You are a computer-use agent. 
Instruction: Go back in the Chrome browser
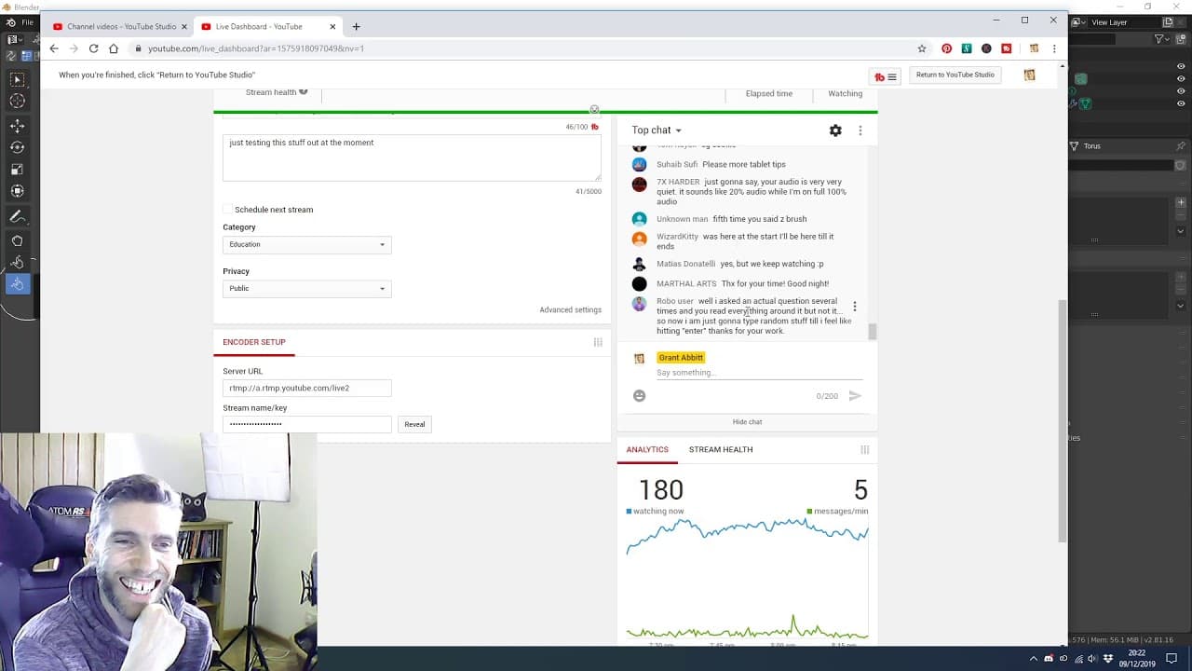(54, 48)
